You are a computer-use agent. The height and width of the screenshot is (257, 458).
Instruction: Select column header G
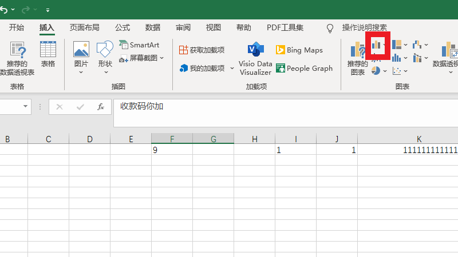213,139
